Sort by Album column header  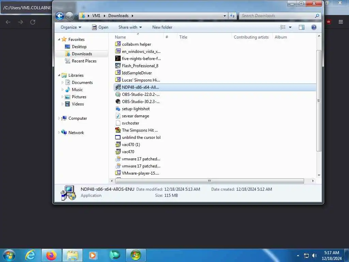281,37
